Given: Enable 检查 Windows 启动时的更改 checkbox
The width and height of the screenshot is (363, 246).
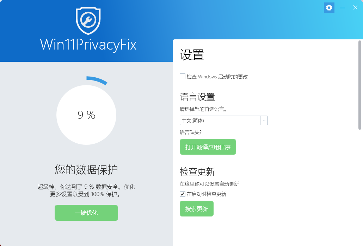Looking at the screenshot, I should (183, 76).
